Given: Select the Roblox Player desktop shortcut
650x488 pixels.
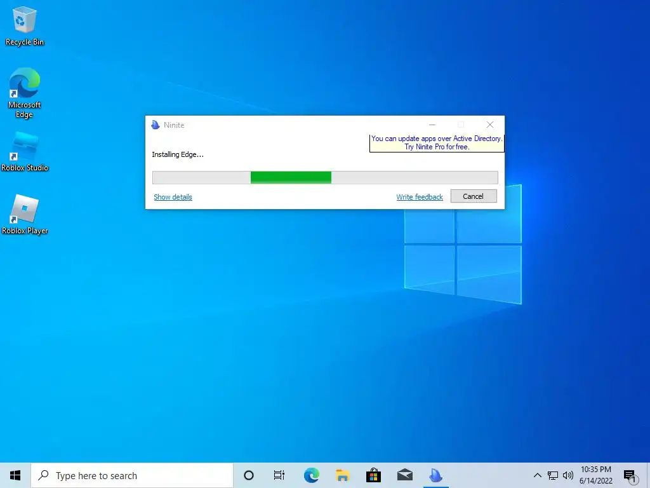Looking at the screenshot, I should point(25,215).
